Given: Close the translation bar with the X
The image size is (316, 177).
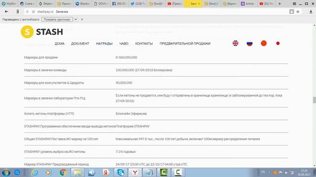Looking at the screenshot, I should (82, 20).
